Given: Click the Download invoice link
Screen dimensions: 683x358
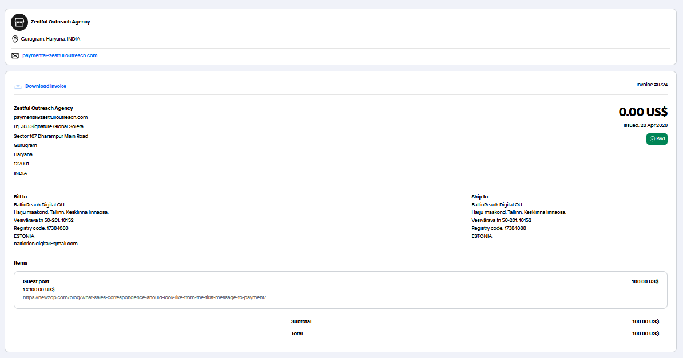Looking at the screenshot, I should tap(46, 86).
